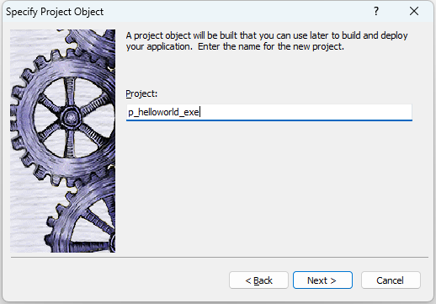Close the Specify Project Object dialog
This screenshot has height=304, width=436.
coord(414,11)
